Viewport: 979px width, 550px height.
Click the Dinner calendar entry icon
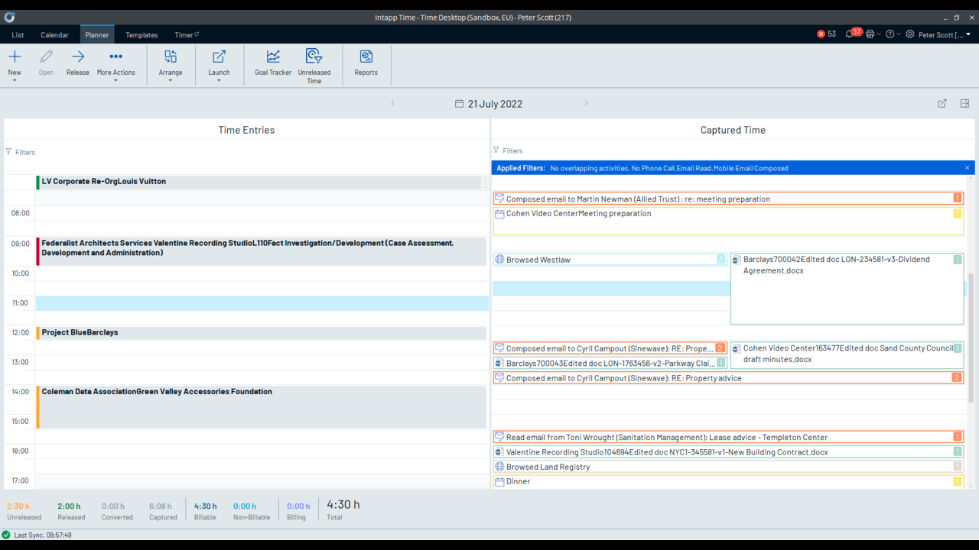point(499,482)
